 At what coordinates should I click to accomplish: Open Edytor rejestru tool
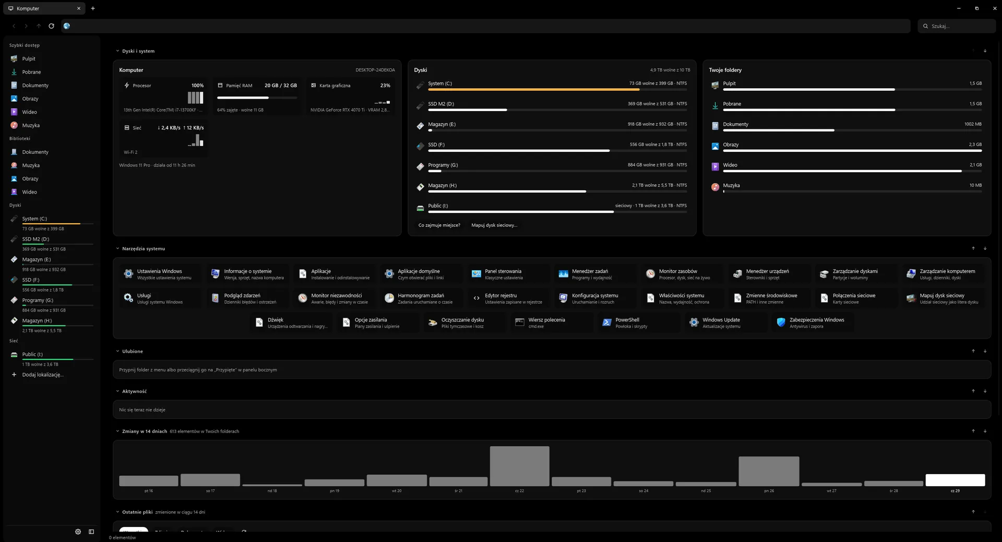point(507,298)
